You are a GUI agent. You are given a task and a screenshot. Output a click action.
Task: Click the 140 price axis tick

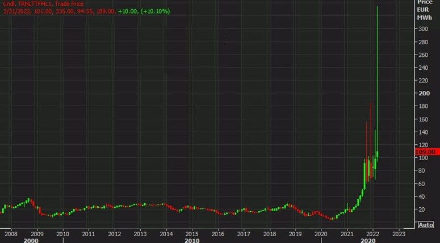(423, 132)
